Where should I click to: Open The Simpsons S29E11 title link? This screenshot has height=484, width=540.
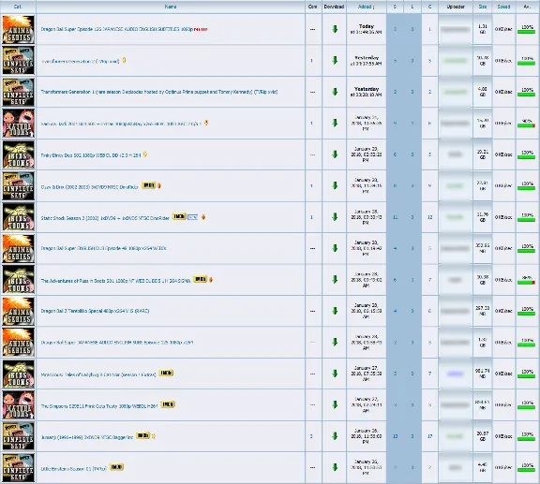99,406
